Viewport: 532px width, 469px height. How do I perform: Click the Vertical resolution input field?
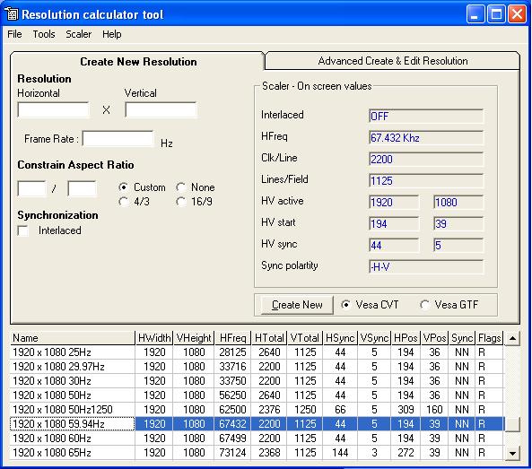click(161, 110)
